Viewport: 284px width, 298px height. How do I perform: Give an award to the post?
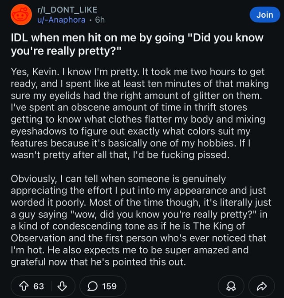click(x=231, y=286)
